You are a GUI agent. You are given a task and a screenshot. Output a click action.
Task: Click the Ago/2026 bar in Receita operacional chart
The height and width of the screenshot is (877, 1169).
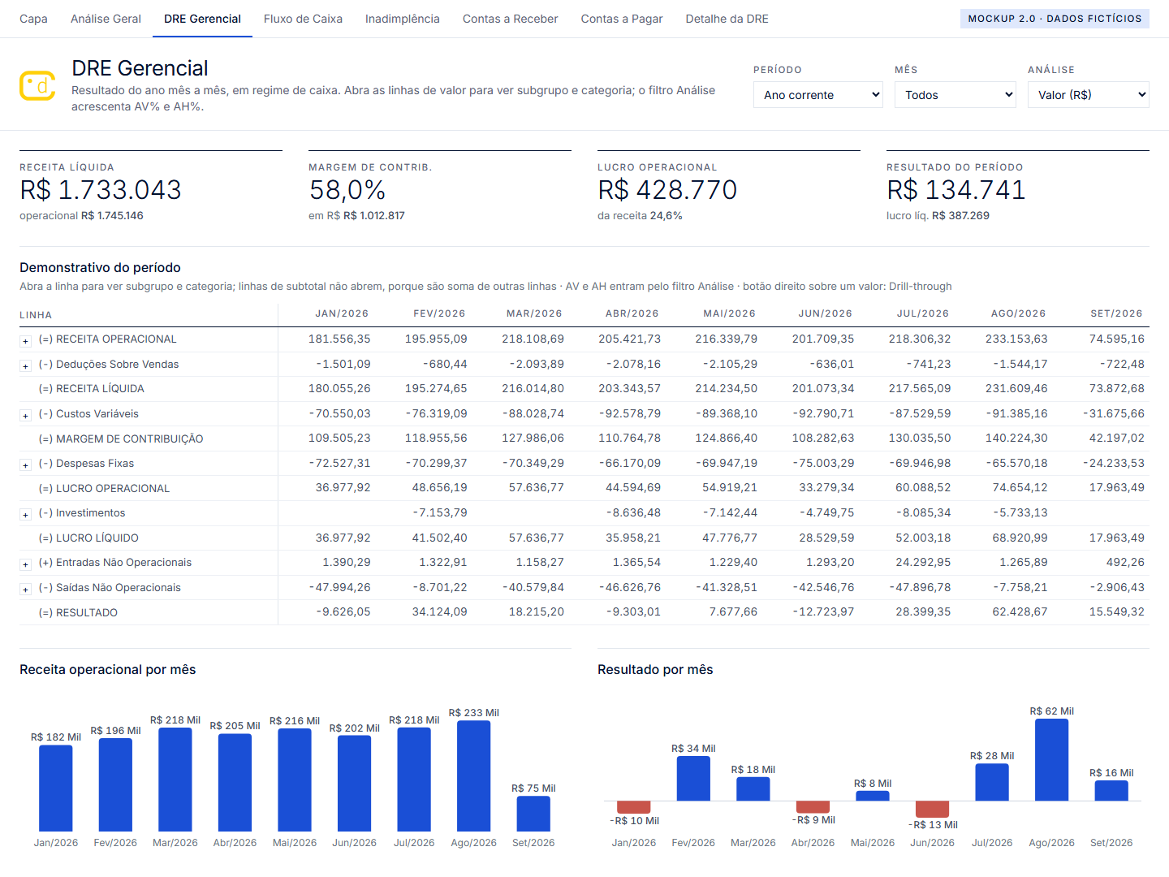point(474,775)
